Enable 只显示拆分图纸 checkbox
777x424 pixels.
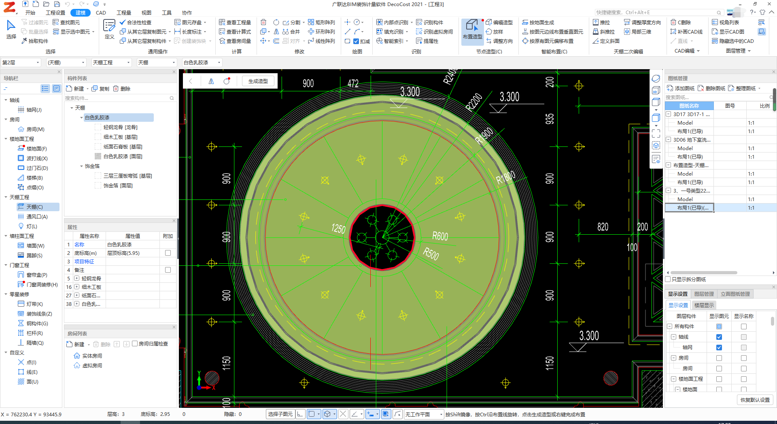668,279
